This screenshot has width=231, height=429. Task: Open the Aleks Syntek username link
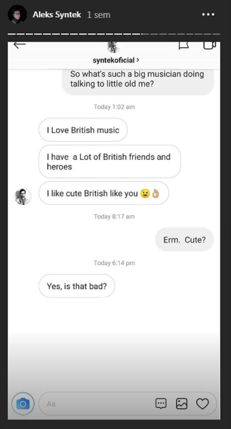click(57, 15)
